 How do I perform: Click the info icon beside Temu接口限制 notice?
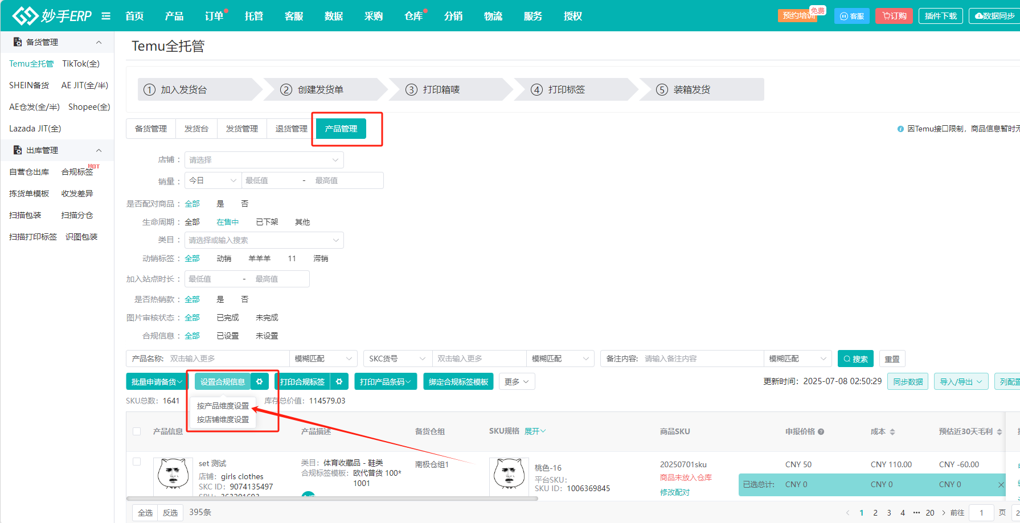900,129
